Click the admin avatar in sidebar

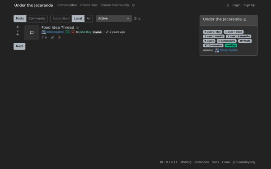[217, 50]
